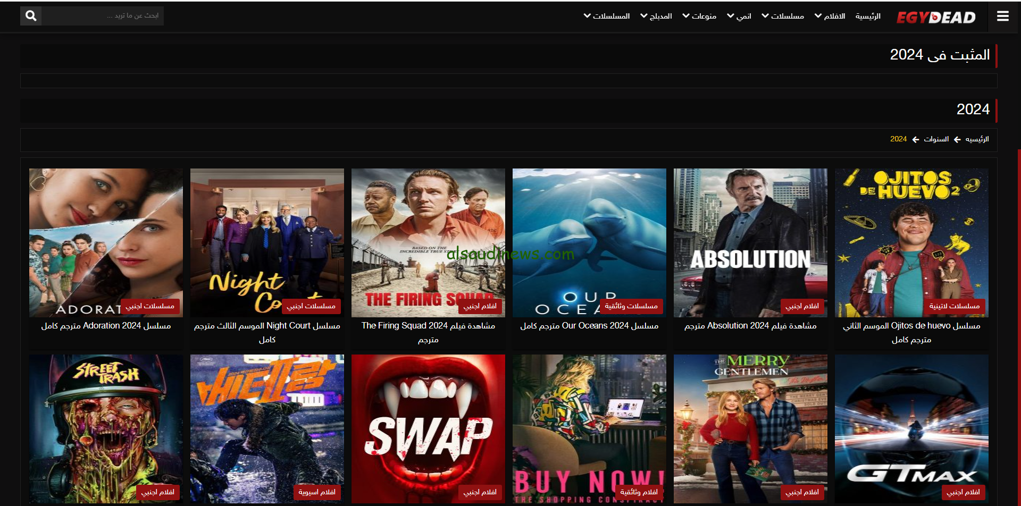Image resolution: width=1021 pixels, height=506 pixels.
Task: Click The Firing Squad 2024 title text
Action: pyautogui.click(x=428, y=332)
